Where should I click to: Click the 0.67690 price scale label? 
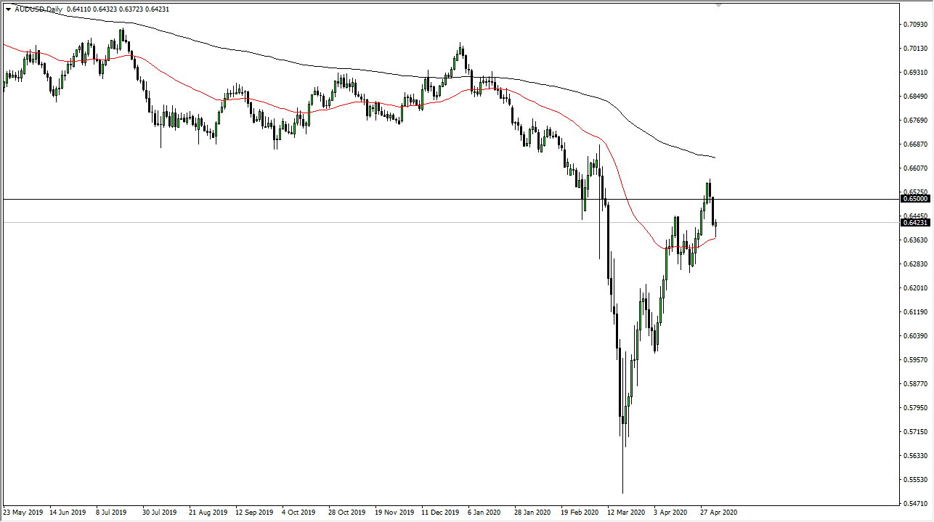click(915, 121)
